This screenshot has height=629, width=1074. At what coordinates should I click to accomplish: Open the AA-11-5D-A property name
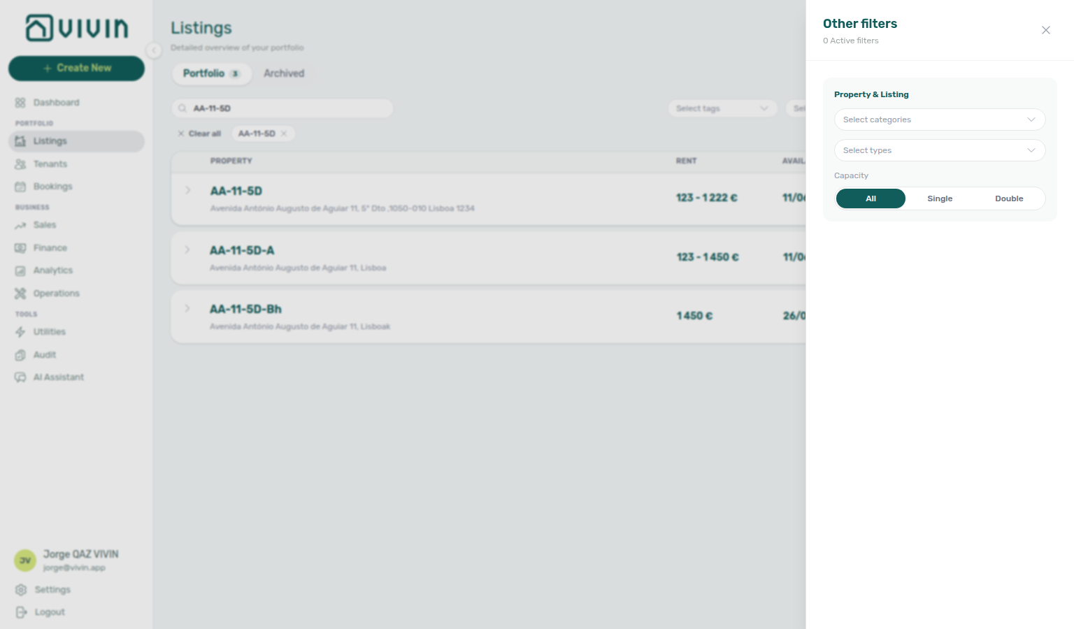point(242,250)
